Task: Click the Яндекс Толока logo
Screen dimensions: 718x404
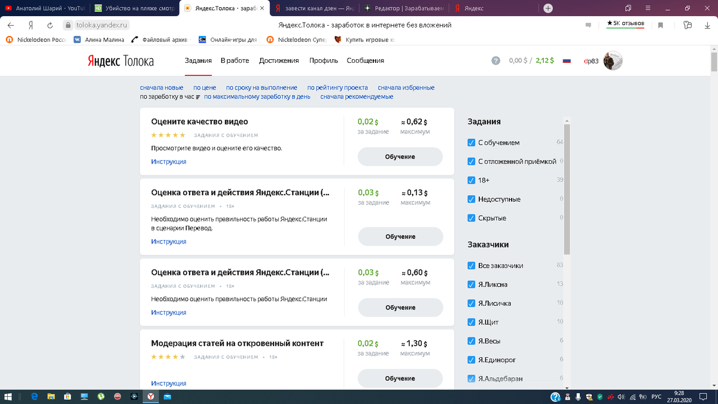Action: point(121,60)
